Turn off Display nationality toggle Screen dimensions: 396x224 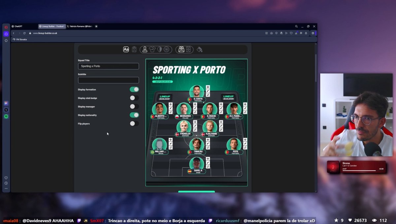pos(134,115)
